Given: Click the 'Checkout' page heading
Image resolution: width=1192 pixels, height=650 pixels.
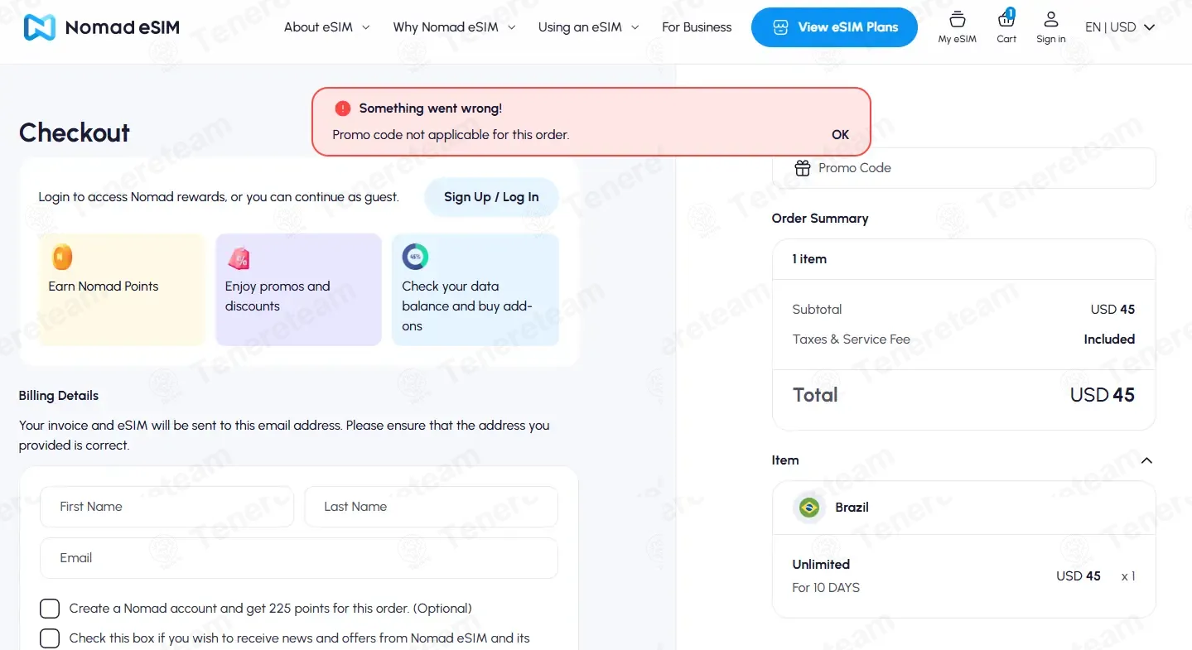Looking at the screenshot, I should pyautogui.click(x=75, y=132).
